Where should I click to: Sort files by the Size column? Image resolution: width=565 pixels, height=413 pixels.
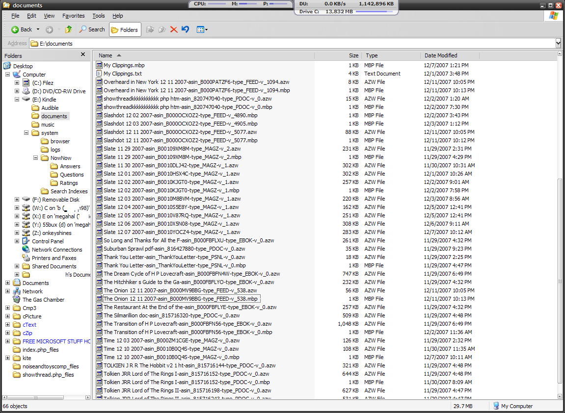coord(338,55)
